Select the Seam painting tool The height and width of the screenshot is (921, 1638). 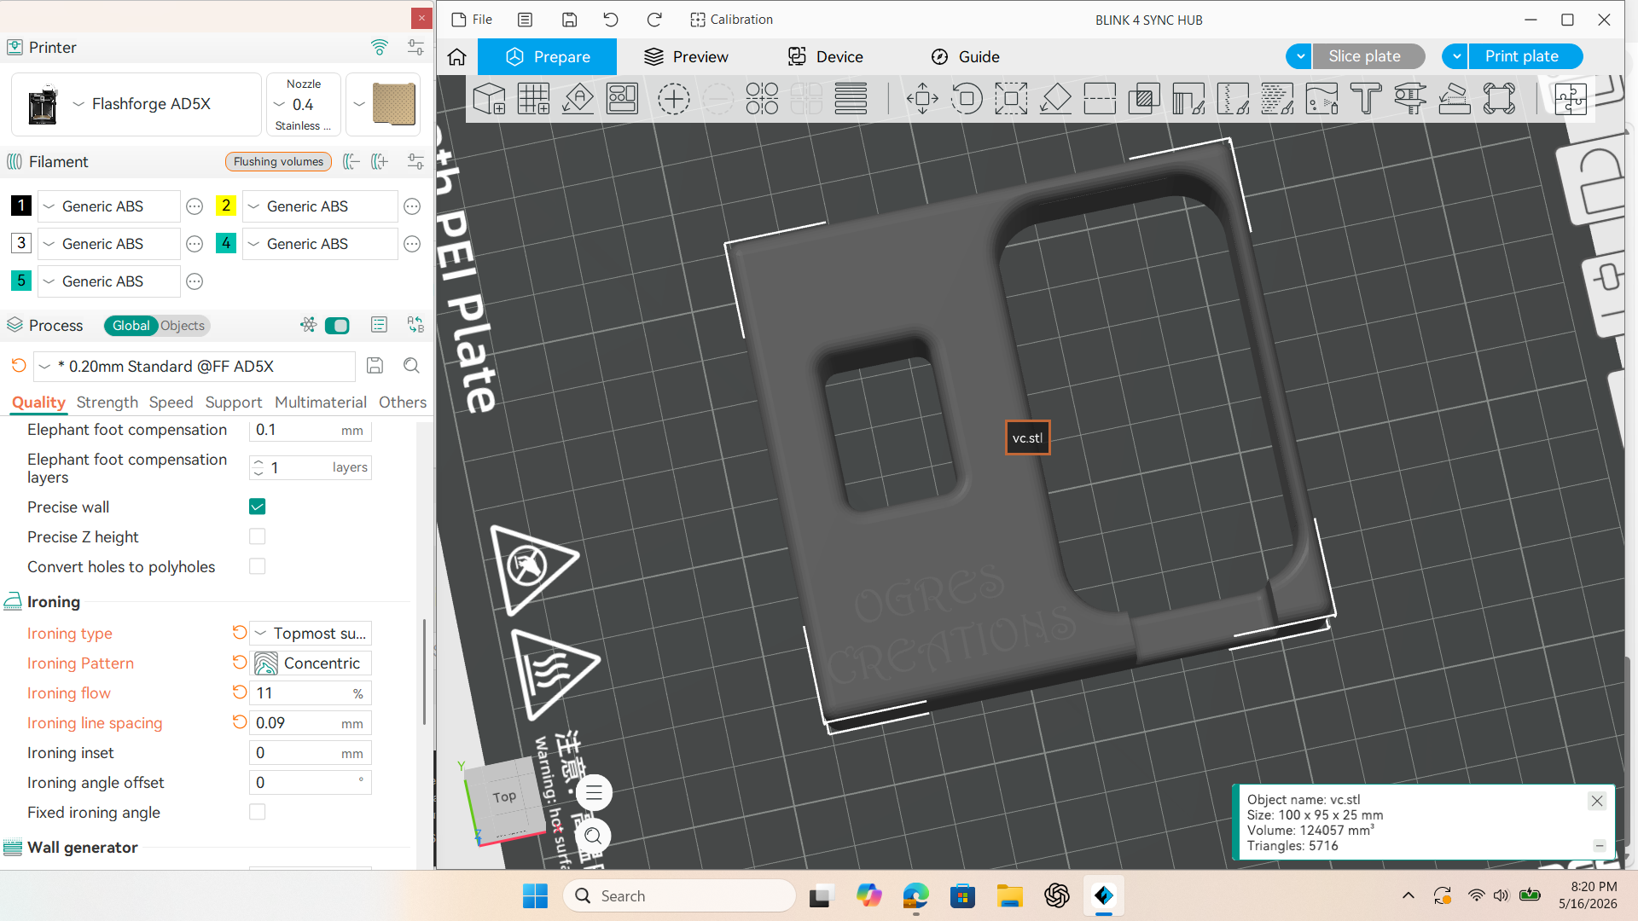pos(1233,99)
